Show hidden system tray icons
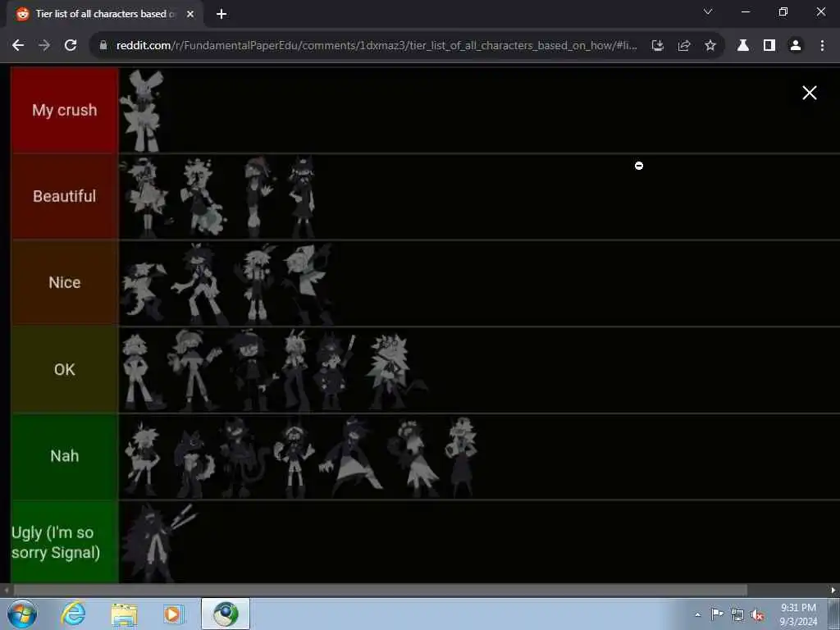The width and height of the screenshot is (840, 630). click(697, 614)
